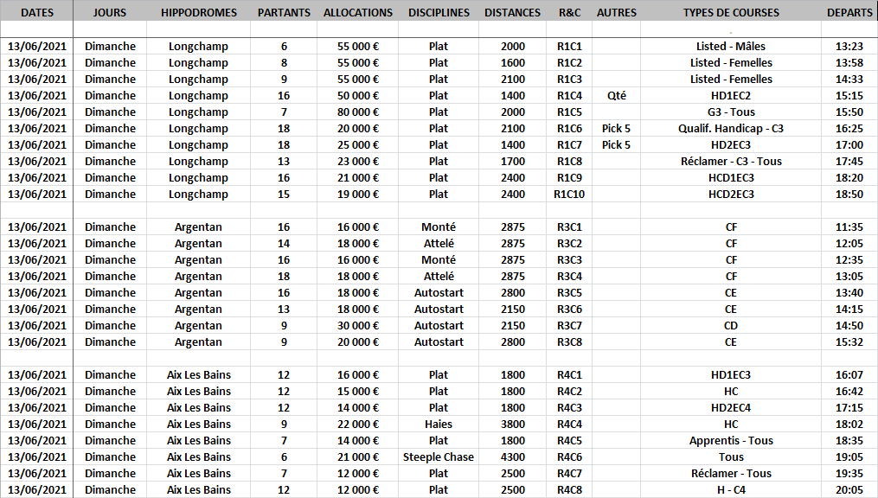Click Pick 5 in the R1C6 row
The width and height of the screenshot is (878, 498).
point(617,129)
